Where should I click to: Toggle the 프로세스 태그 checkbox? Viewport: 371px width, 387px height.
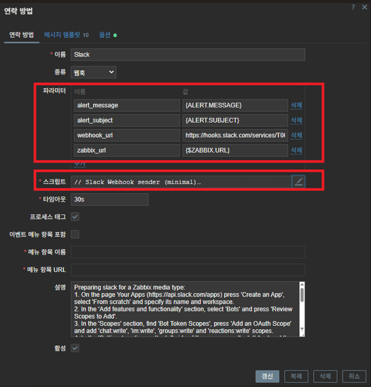[75, 217]
